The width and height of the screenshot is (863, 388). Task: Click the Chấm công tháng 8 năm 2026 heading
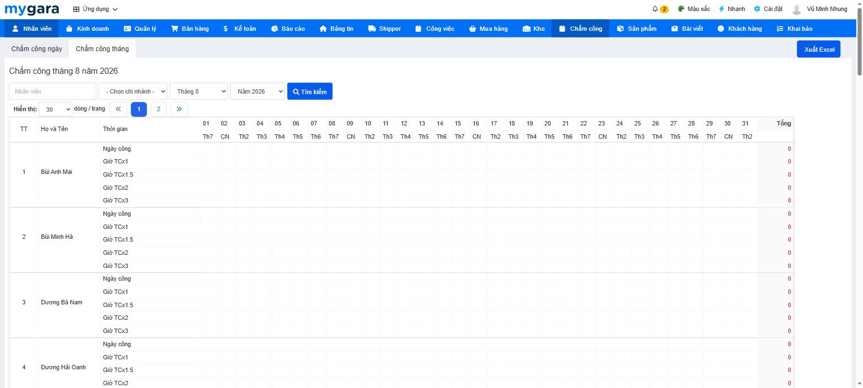pos(63,71)
